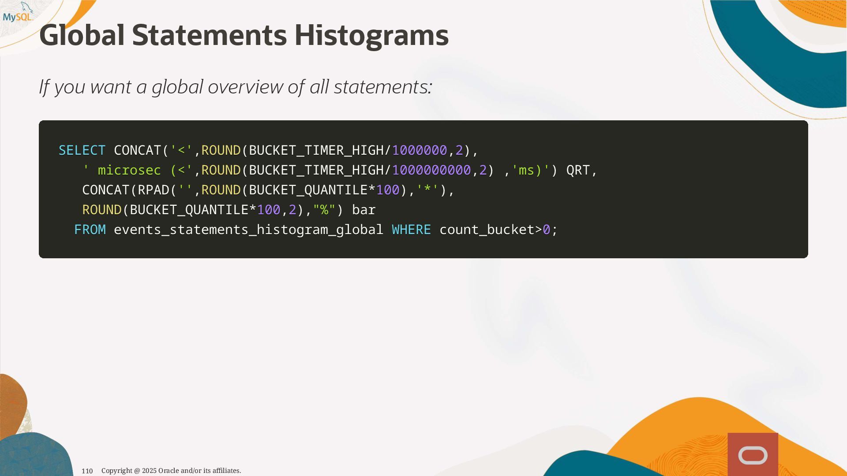
Task: Click the Oracle copyright notice text
Action: [171, 471]
